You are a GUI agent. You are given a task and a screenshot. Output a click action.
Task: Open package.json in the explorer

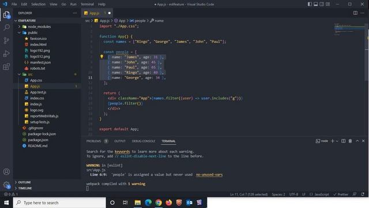38,140
